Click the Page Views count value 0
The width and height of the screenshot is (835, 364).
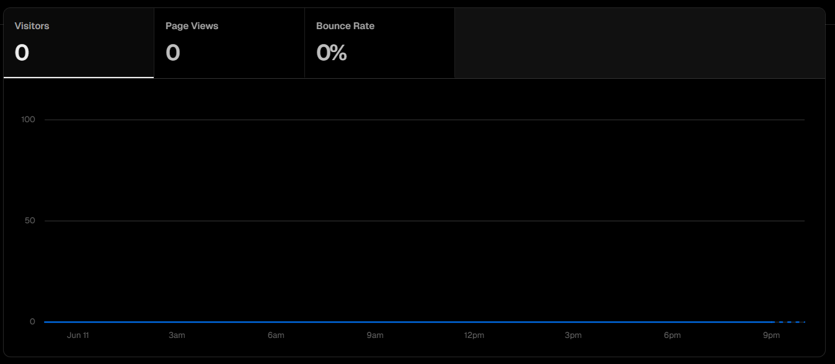point(173,53)
